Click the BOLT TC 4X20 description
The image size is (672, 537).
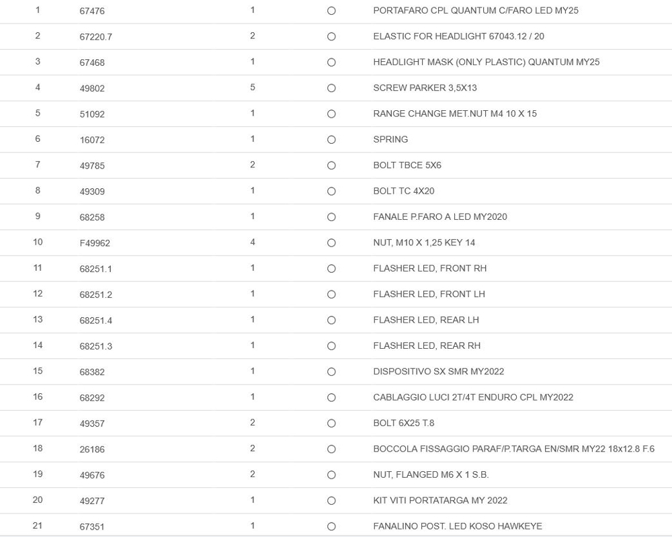[x=403, y=191]
